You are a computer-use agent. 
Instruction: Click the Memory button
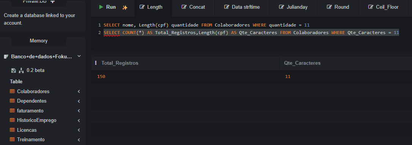tap(39, 41)
